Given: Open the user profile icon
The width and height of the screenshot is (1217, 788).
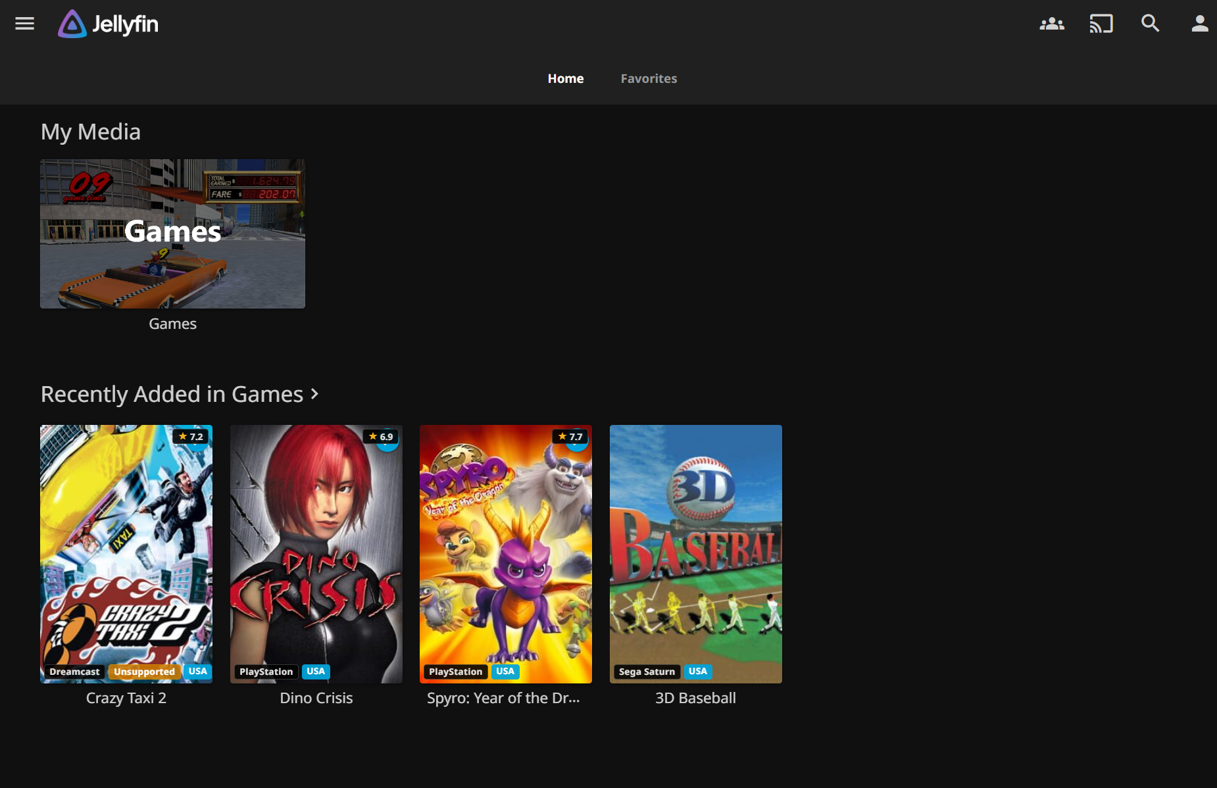Looking at the screenshot, I should [1200, 24].
